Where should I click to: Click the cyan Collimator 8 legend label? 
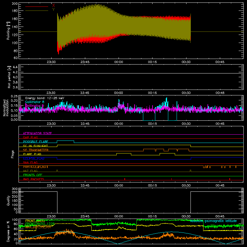click(x=35, y=102)
